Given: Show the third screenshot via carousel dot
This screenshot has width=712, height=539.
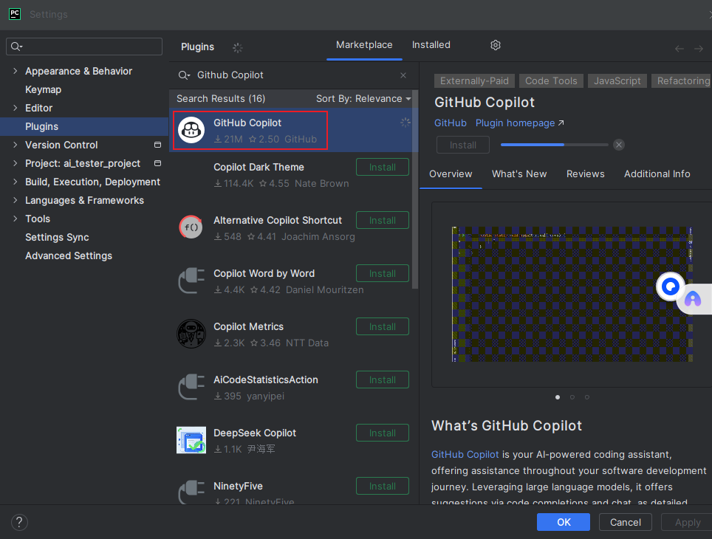Looking at the screenshot, I should [x=586, y=397].
